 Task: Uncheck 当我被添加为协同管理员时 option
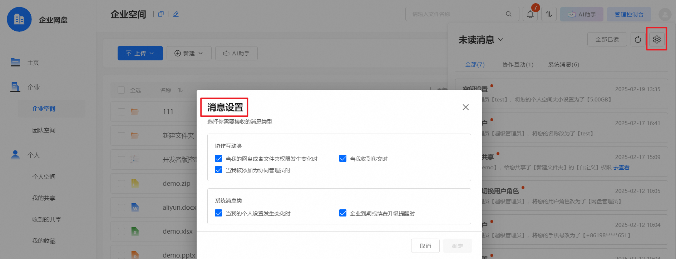tap(218, 170)
